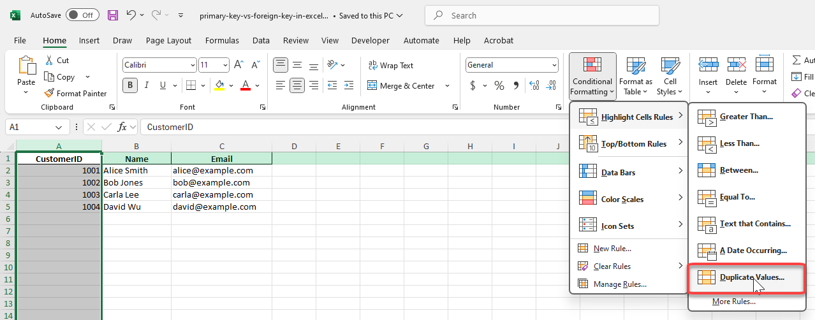Expand the Merge & Center dropdown arrow
Viewport: 815px width, 320px height.
[447, 85]
